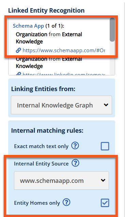The height and width of the screenshot is (217, 125).
Task: Open help icon next to Internal Entity Source
Action: coord(75,163)
